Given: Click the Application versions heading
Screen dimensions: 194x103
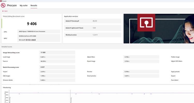Looking at the screenshot, I should (x=71, y=16).
